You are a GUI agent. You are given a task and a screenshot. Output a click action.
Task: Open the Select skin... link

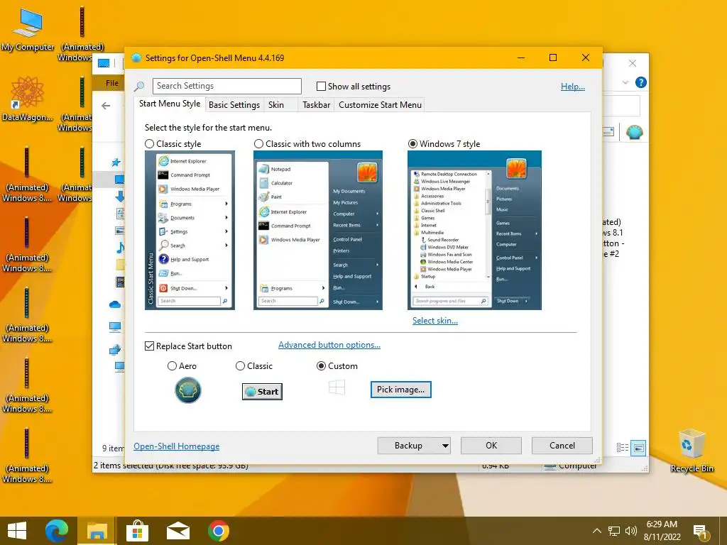(x=435, y=321)
